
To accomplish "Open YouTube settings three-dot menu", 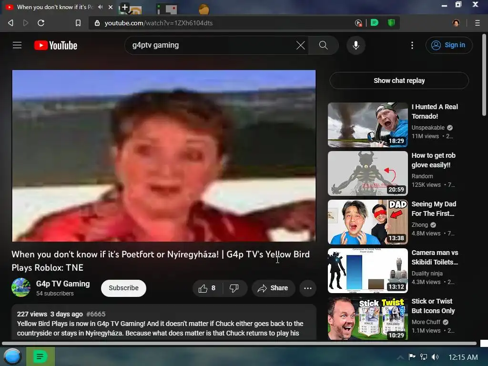I will 412,45.
